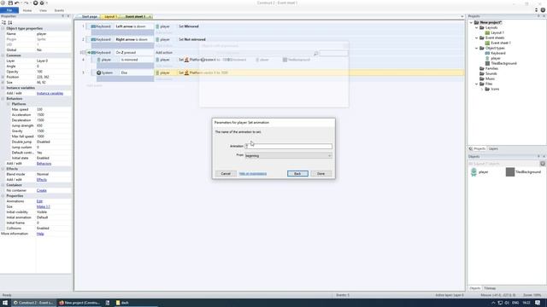Click the Add event link below events
547x307 pixels.
point(94,85)
